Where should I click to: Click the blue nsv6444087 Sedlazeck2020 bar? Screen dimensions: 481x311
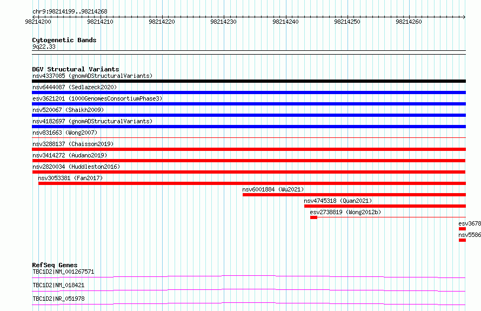coord(249,92)
